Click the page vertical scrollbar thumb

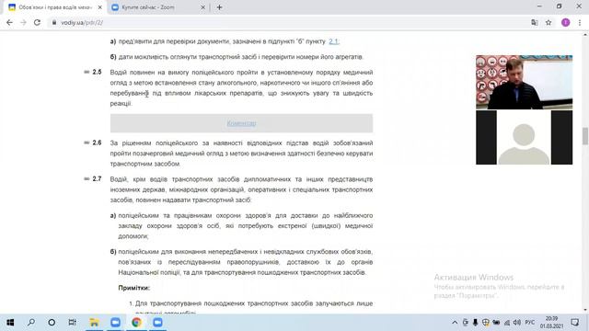tap(585, 136)
